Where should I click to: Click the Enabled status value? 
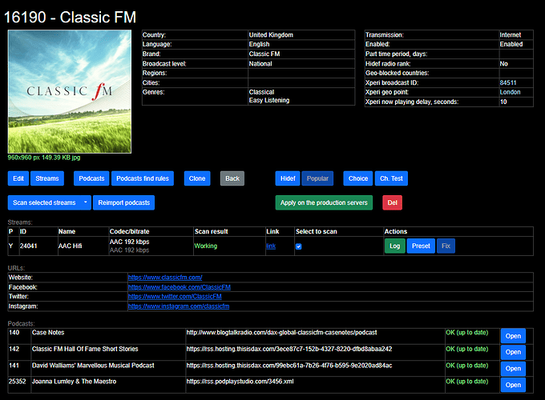pos(511,44)
